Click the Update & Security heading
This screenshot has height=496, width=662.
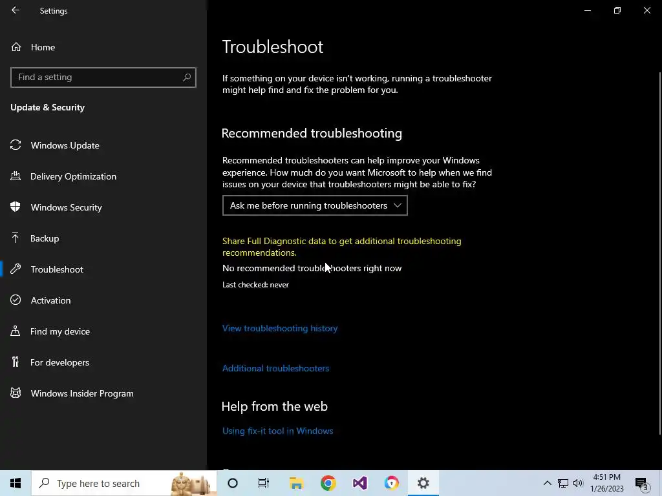(x=47, y=108)
